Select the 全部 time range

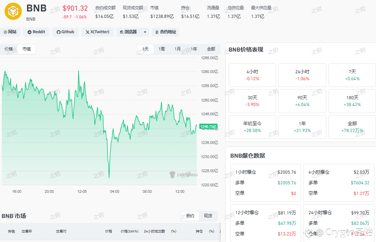(x=211, y=49)
